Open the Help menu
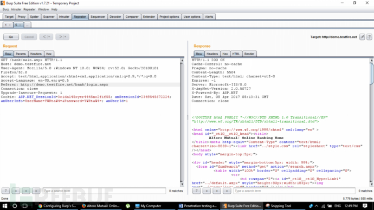 pyautogui.click(x=54, y=10)
